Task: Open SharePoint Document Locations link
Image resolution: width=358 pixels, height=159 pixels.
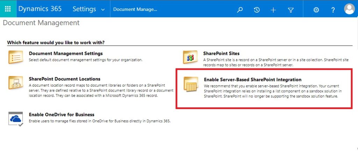Action: [65, 79]
